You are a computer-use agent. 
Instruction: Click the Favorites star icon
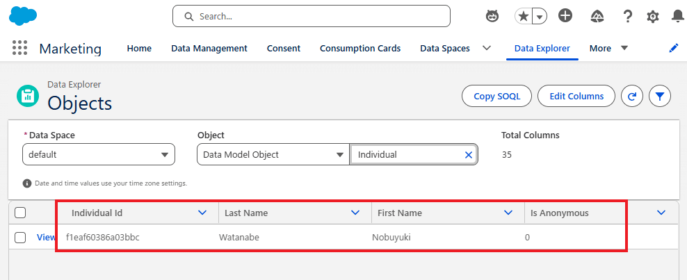pyautogui.click(x=523, y=17)
